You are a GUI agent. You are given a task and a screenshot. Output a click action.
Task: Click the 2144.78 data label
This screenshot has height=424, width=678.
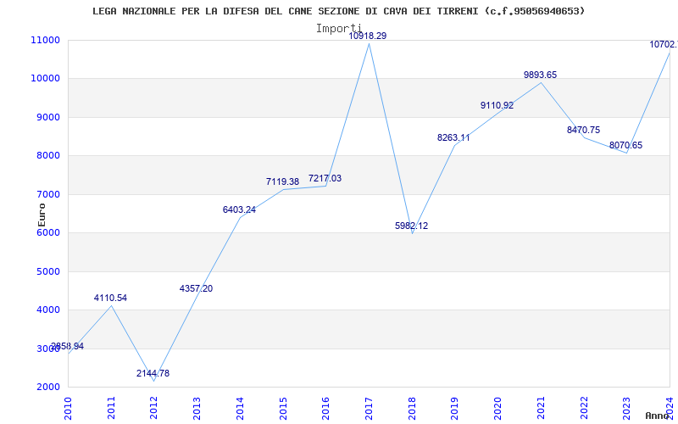[153, 373]
